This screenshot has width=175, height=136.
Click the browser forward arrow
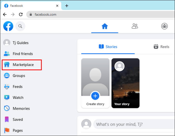tap(13, 14)
